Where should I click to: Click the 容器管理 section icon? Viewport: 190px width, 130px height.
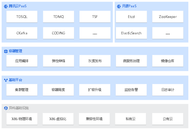(x=6, y=51)
